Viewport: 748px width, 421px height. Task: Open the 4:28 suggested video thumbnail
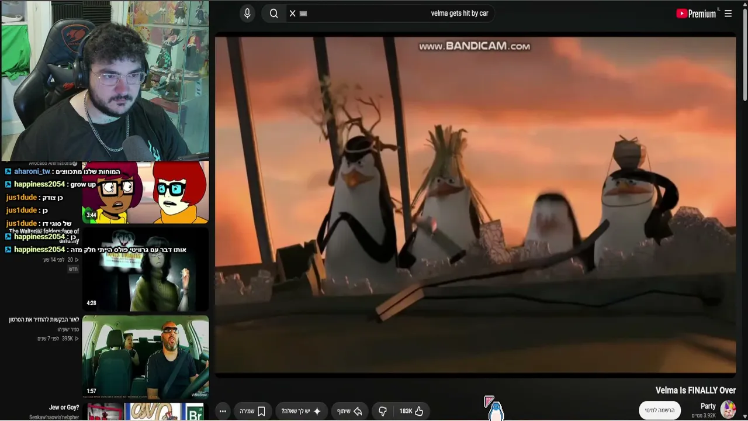coord(146,269)
